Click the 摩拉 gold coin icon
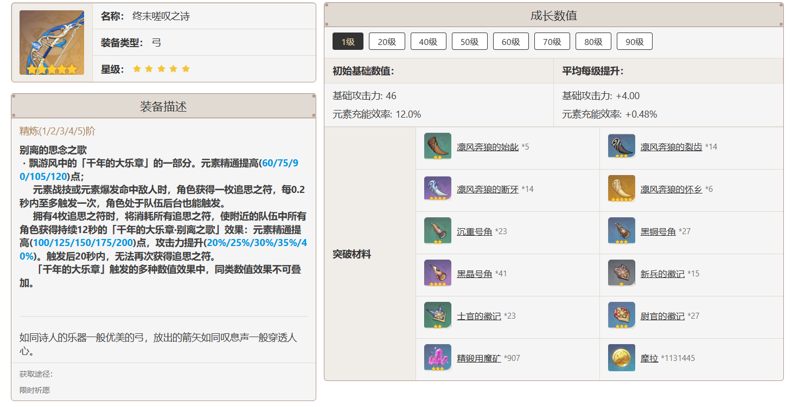The width and height of the screenshot is (792, 407). tap(621, 358)
